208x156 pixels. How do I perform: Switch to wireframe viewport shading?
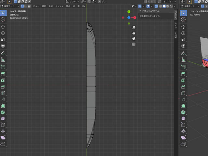[x=161, y=6]
